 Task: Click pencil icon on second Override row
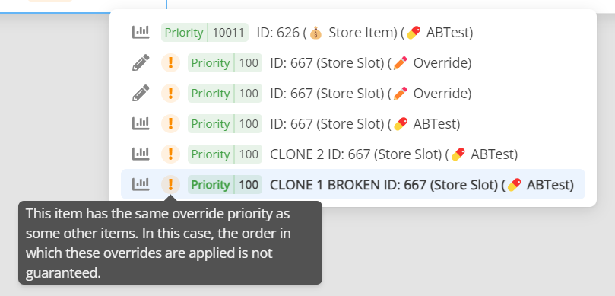141,93
